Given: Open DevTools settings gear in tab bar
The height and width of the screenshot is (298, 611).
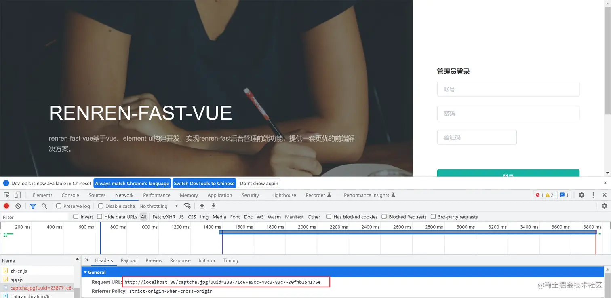Looking at the screenshot, I should [582, 195].
